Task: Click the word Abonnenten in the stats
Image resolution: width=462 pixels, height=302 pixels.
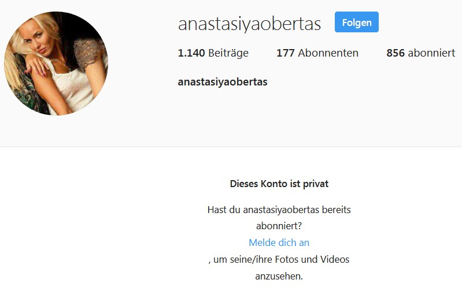Action: (x=328, y=53)
